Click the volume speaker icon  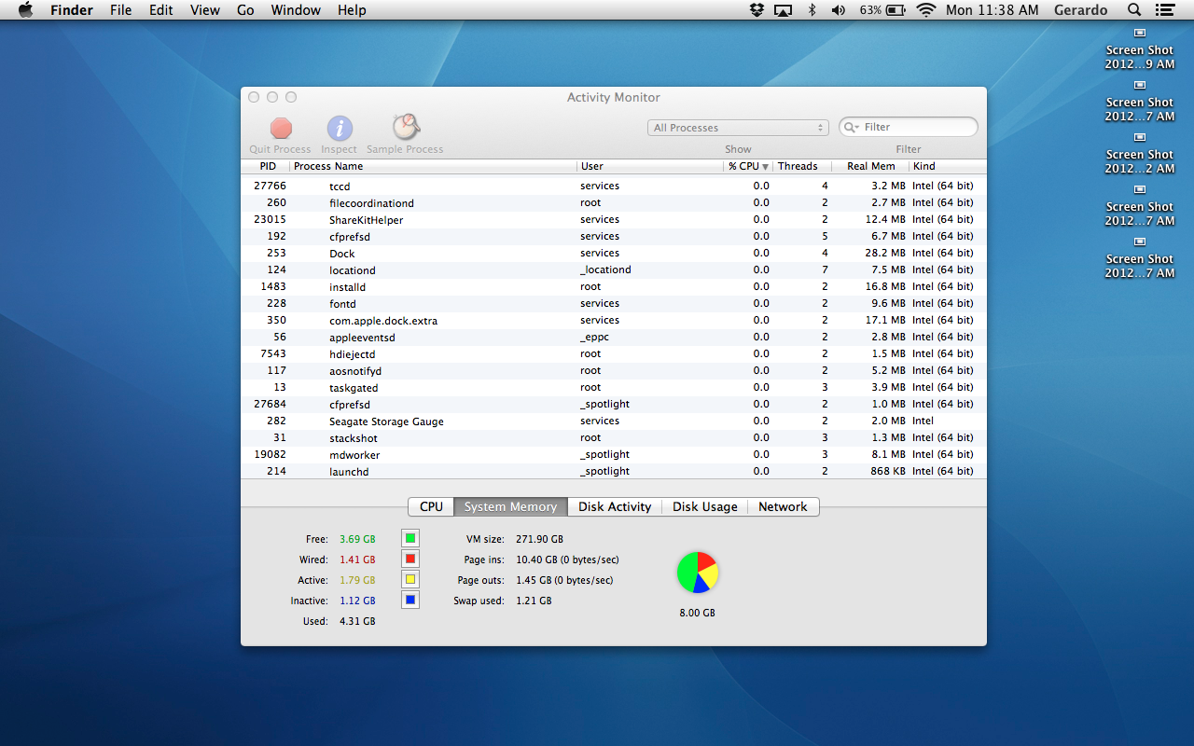[838, 10]
